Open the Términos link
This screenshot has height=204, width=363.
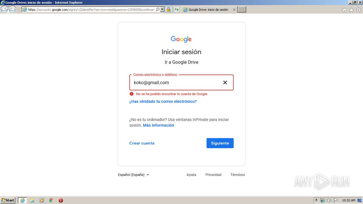click(238, 175)
